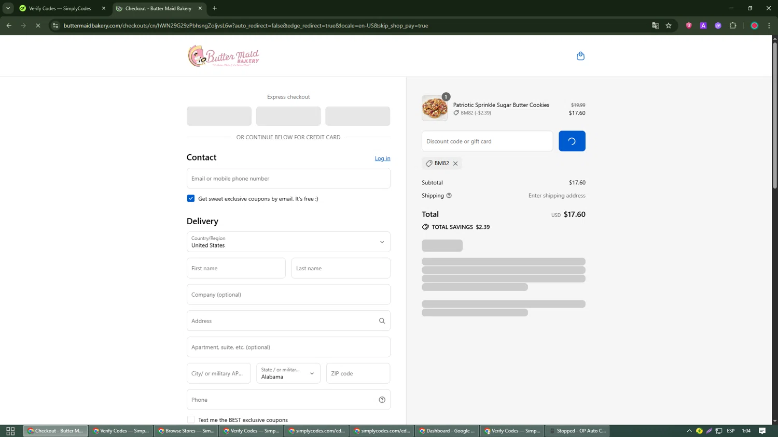This screenshot has width=778, height=437.
Task: Click the shipping help question mark icon
Action: pyautogui.click(x=449, y=196)
